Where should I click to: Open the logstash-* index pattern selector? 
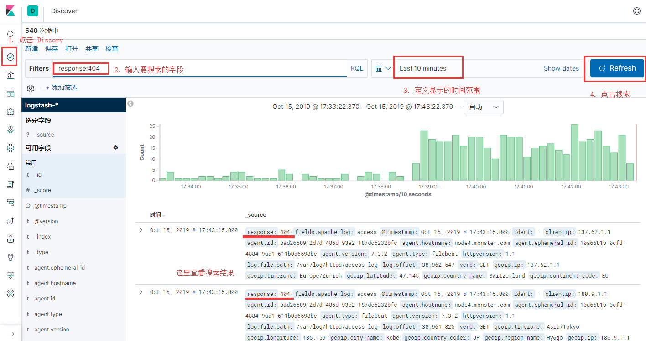coord(73,105)
